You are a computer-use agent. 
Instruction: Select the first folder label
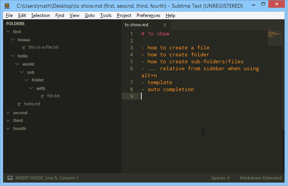click(17, 32)
